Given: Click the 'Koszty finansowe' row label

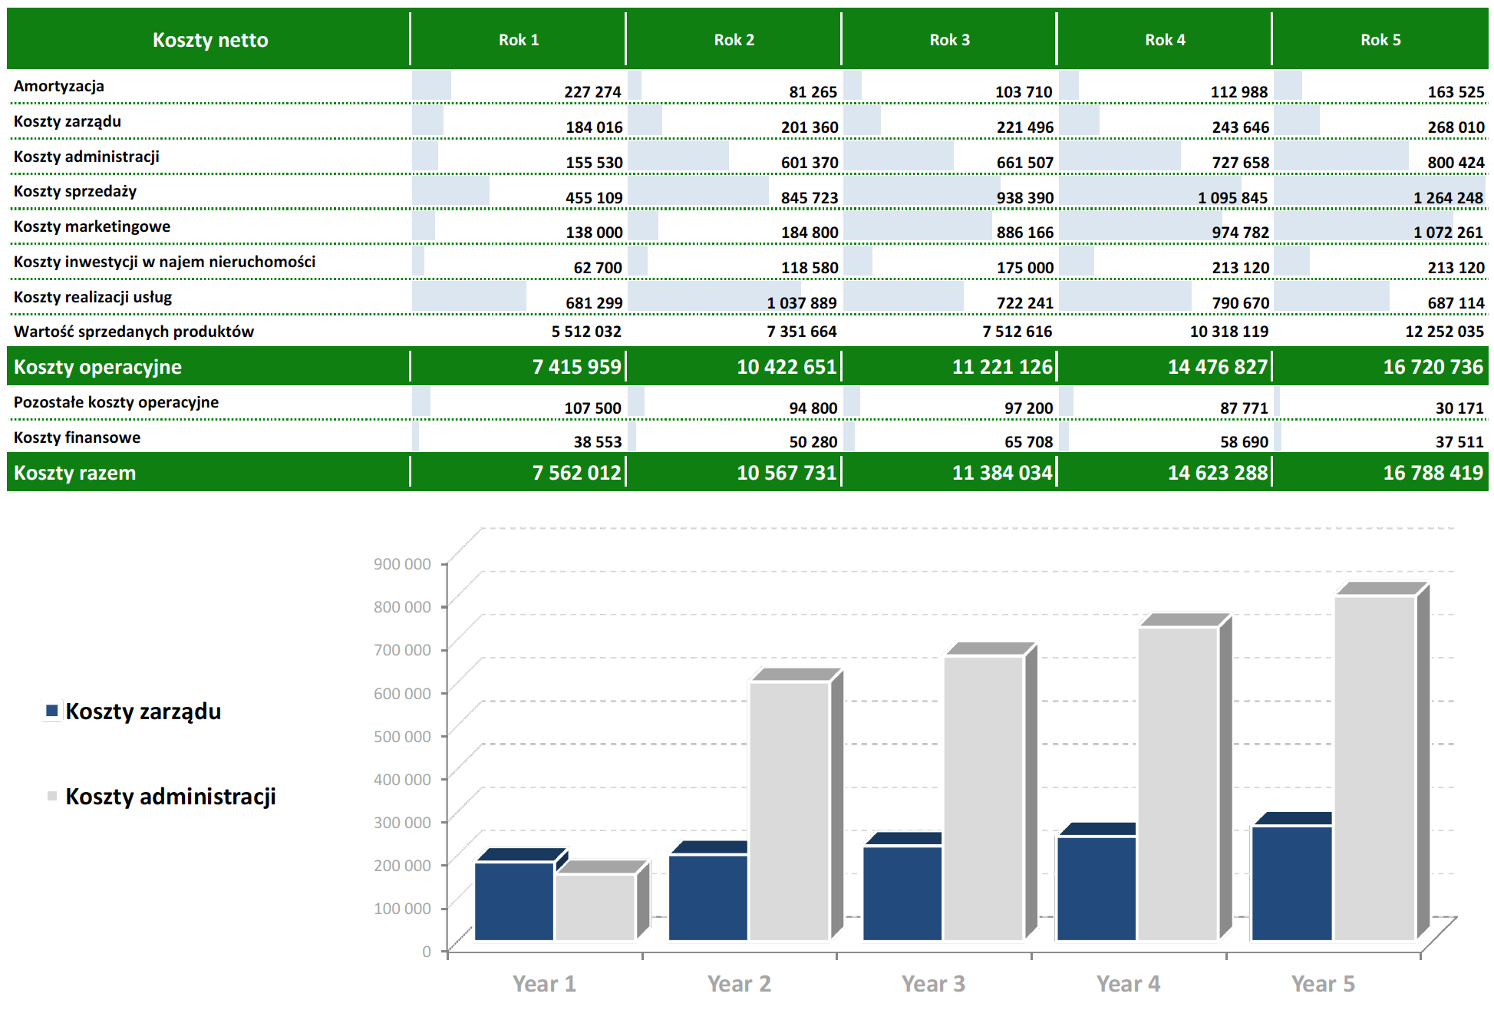Looking at the screenshot, I should [77, 437].
